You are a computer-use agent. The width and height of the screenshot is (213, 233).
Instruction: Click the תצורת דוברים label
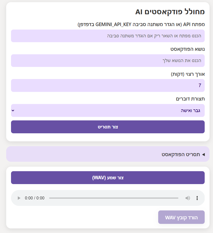(190, 99)
